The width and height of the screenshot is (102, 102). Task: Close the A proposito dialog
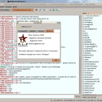[60, 23]
